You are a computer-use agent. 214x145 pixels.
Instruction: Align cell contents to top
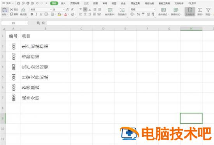(81, 9)
